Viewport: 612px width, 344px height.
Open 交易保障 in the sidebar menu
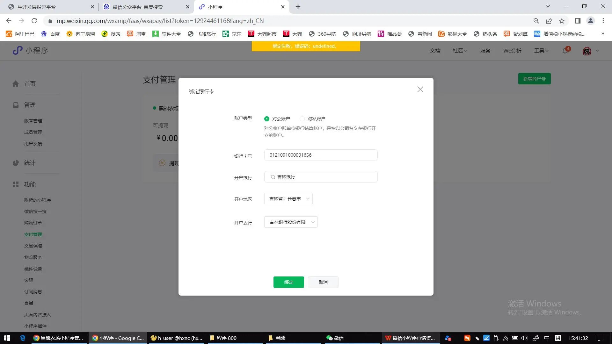33,246
